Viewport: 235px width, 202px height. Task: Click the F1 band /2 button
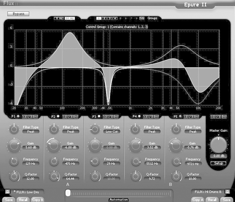[30, 117]
